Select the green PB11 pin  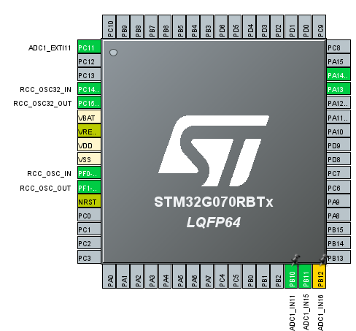click(x=305, y=276)
